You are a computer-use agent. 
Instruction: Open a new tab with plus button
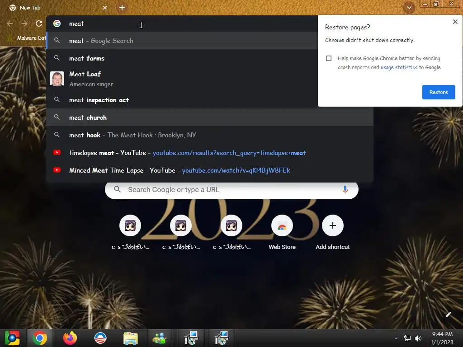[x=122, y=8]
